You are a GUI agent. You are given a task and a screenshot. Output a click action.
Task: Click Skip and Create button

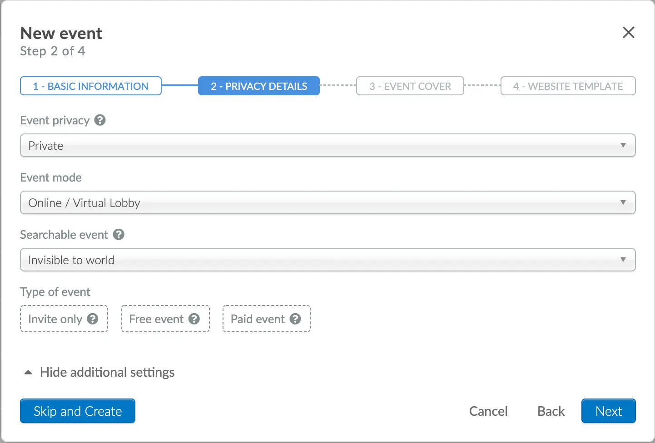(78, 411)
